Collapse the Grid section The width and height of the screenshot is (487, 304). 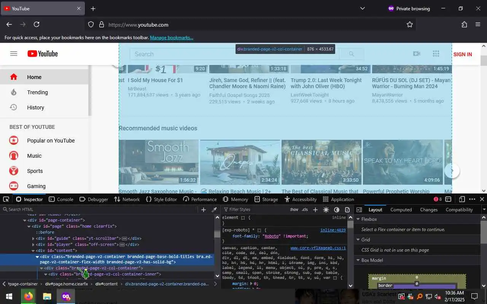(x=358, y=240)
